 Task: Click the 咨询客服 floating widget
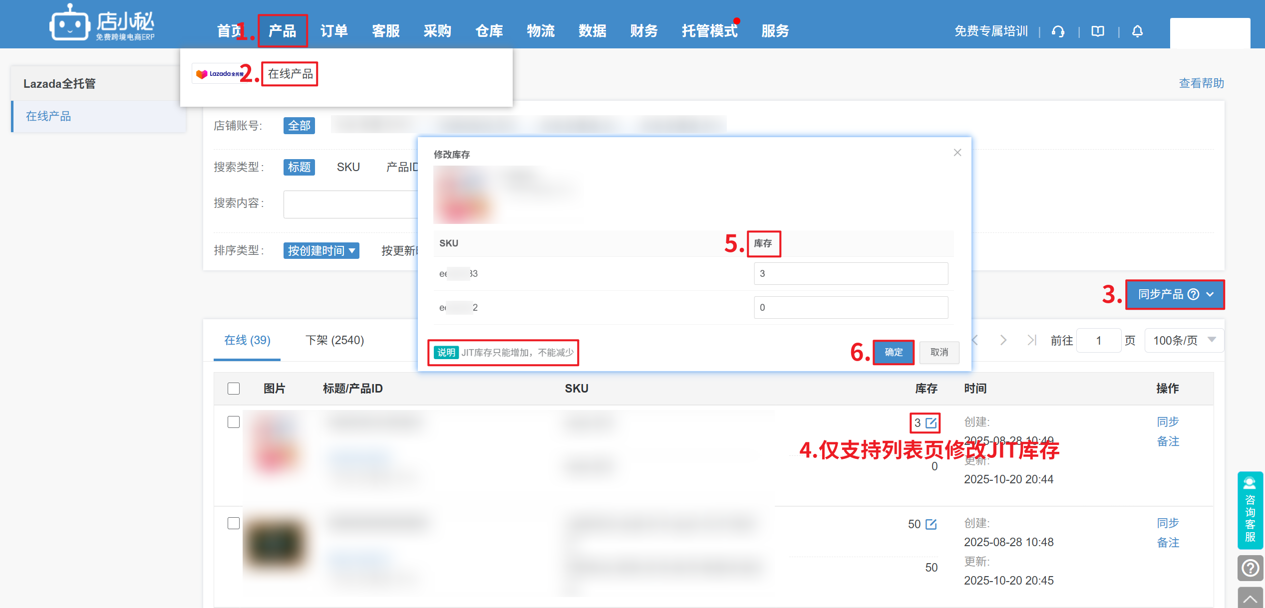point(1250,511)
